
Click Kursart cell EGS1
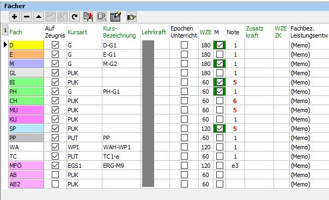(84, 165)
